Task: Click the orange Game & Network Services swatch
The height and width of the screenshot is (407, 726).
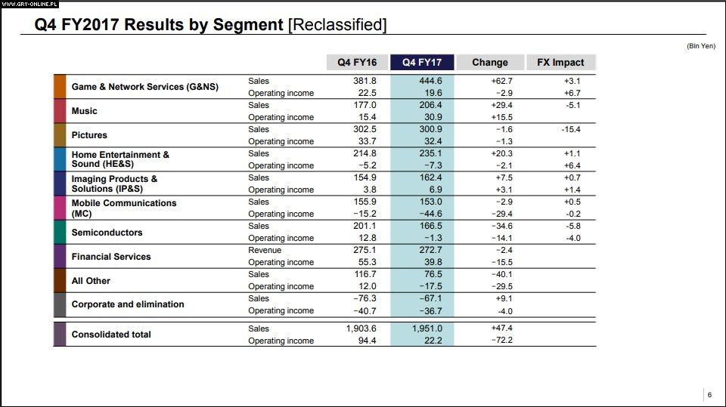Action: pos(60,87)
